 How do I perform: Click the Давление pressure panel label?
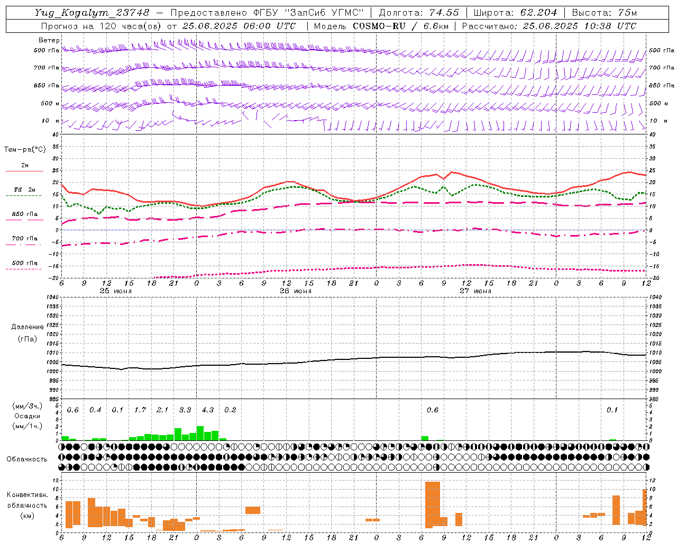(x=28, y=327)
